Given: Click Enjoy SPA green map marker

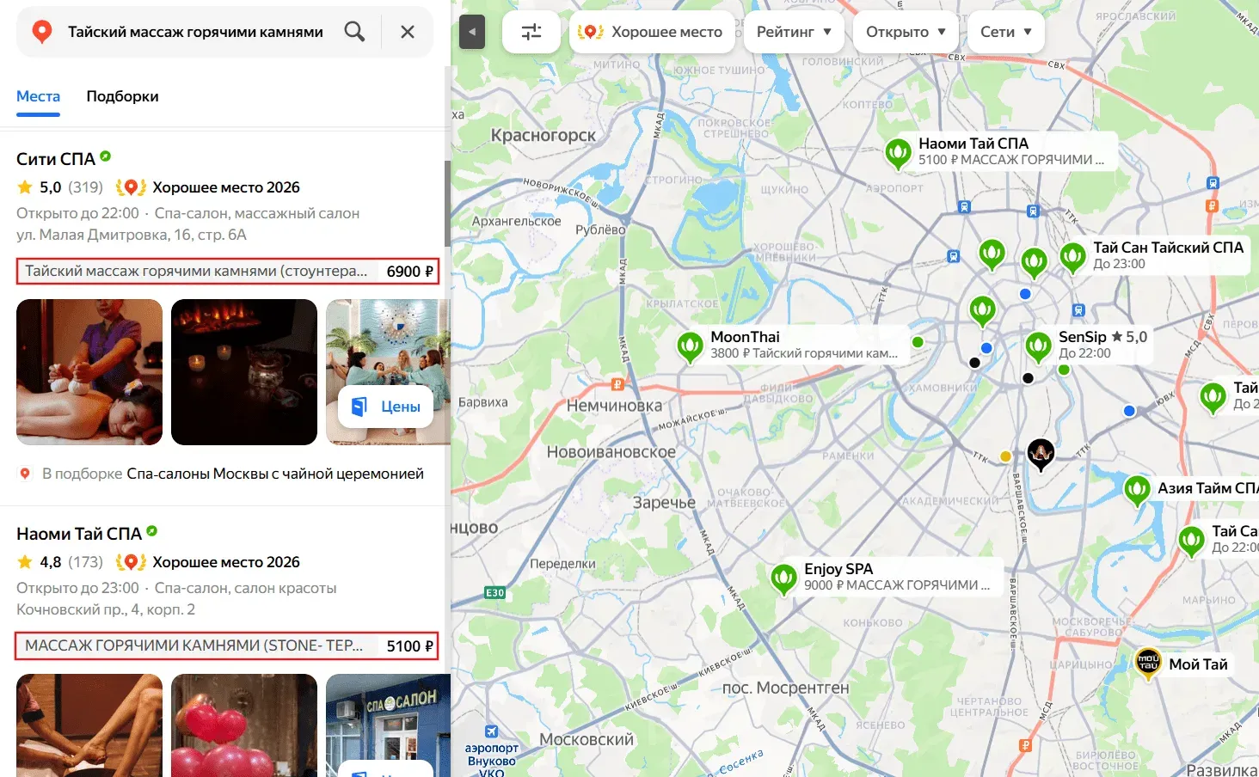Looking at the screenshot, I should point(783,578).
